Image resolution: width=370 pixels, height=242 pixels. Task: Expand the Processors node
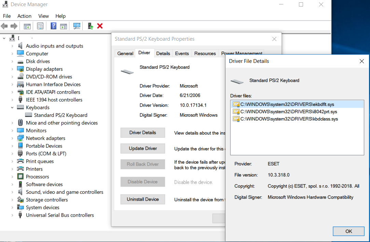tap(12, 177)
